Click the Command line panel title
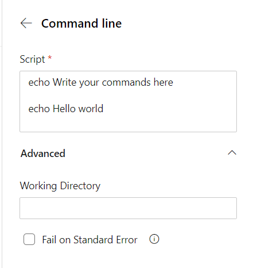Image resolution: width=257 pixels, height=268 pixels. [81, 24]
